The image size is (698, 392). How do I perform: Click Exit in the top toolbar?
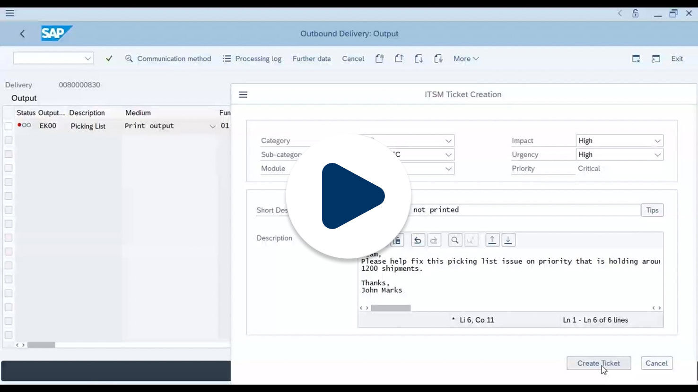click(x=677, y=59)
